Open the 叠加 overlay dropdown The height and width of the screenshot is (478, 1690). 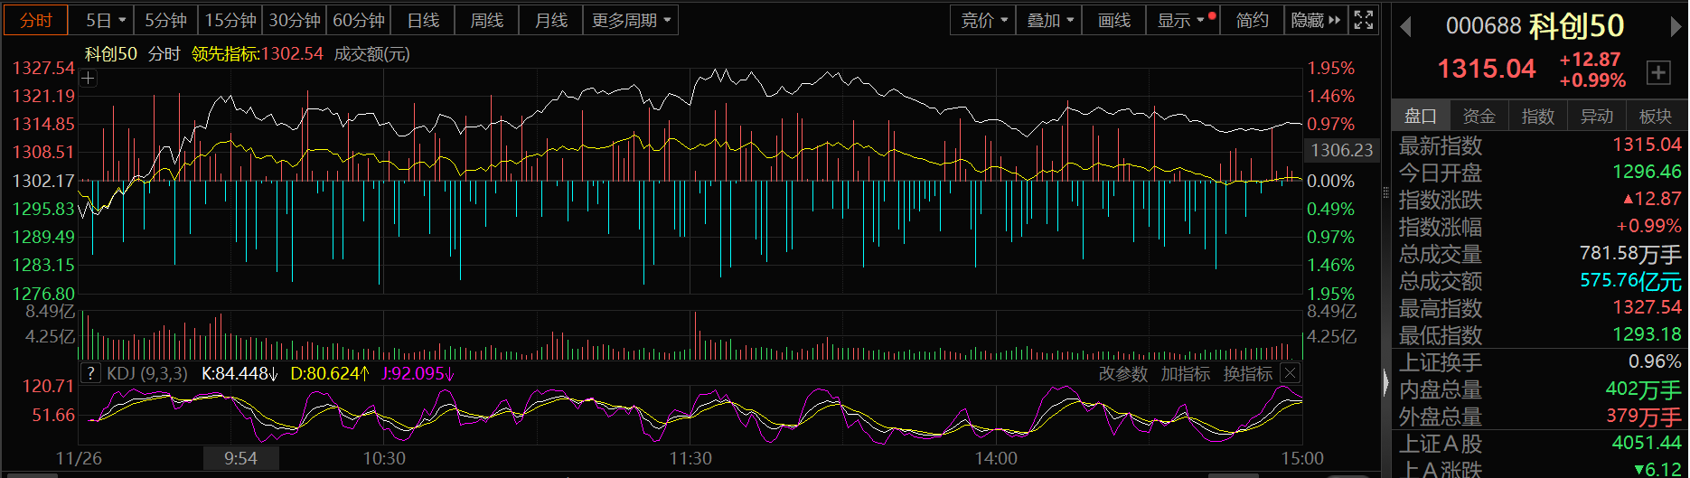click(1049, 20)
